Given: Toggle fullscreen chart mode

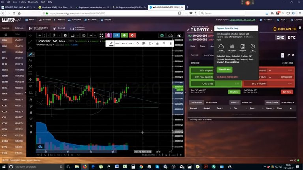Looking at the screenshot, I should [x=101, y=35].
